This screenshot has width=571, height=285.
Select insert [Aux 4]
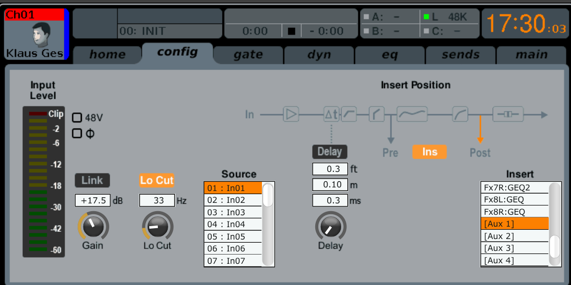tap(515, 260)
